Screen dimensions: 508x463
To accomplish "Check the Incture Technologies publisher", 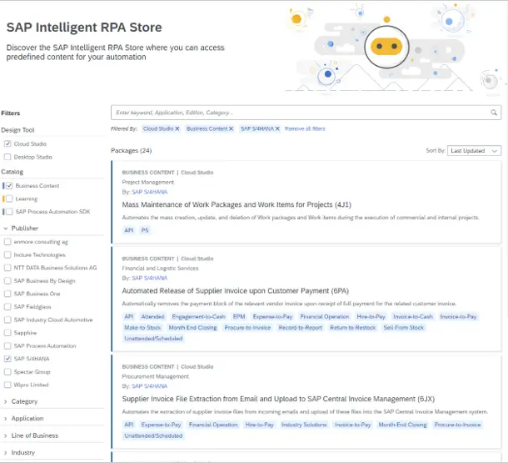I will [7, 254].
